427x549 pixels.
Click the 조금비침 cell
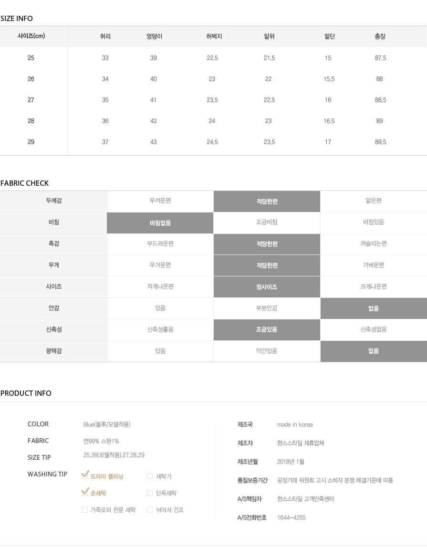(267, 222)
